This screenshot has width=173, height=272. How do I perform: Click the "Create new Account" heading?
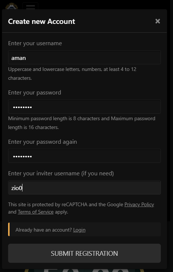(x=42, y=21)
